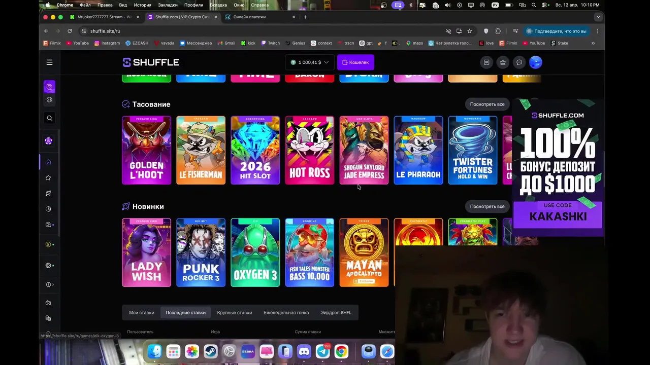Switch to MrJoker7777777 Stream browser tab

(104, 17)
